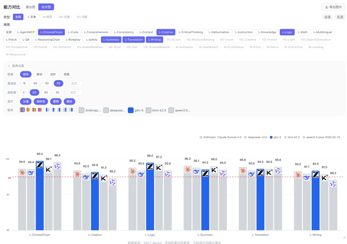Click the Claude starburst icon in L-Creative group
Viewport: 347px width, 244px height.
tap(77, 174)
